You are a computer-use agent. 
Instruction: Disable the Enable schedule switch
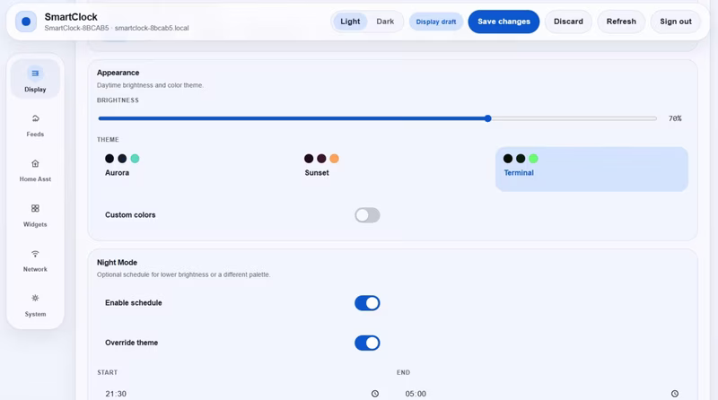click(x=367, y=303)
